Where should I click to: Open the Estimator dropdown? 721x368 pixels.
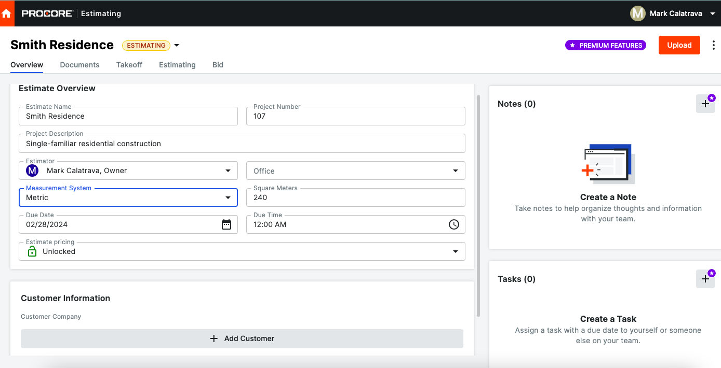click(228, 171)
